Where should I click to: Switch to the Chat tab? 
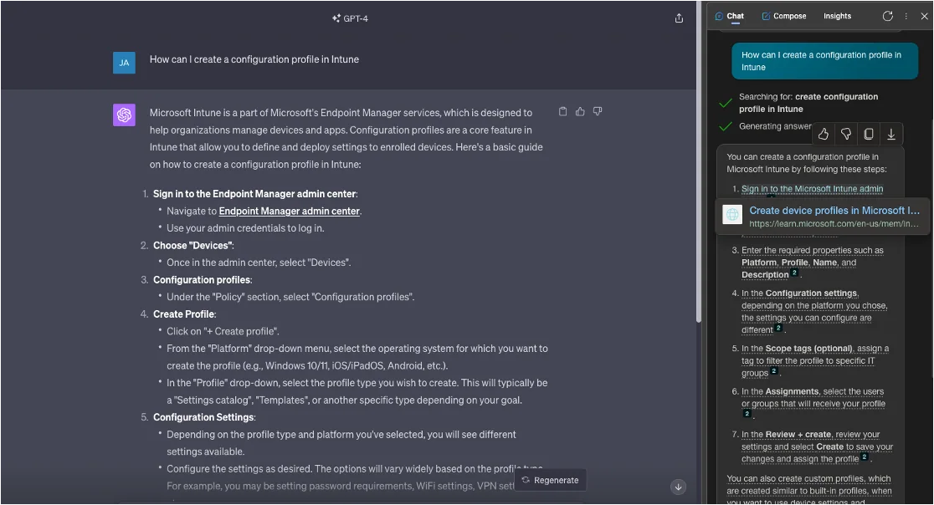[730, 16]
